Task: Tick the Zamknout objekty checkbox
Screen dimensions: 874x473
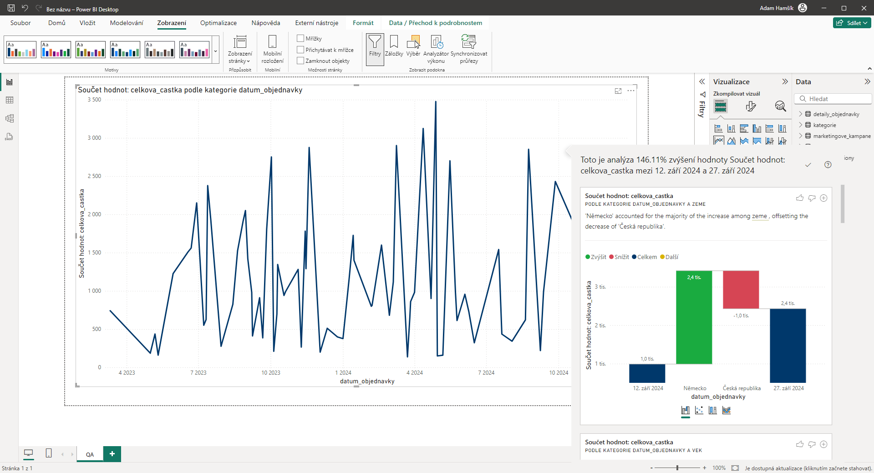Action: 300,61
